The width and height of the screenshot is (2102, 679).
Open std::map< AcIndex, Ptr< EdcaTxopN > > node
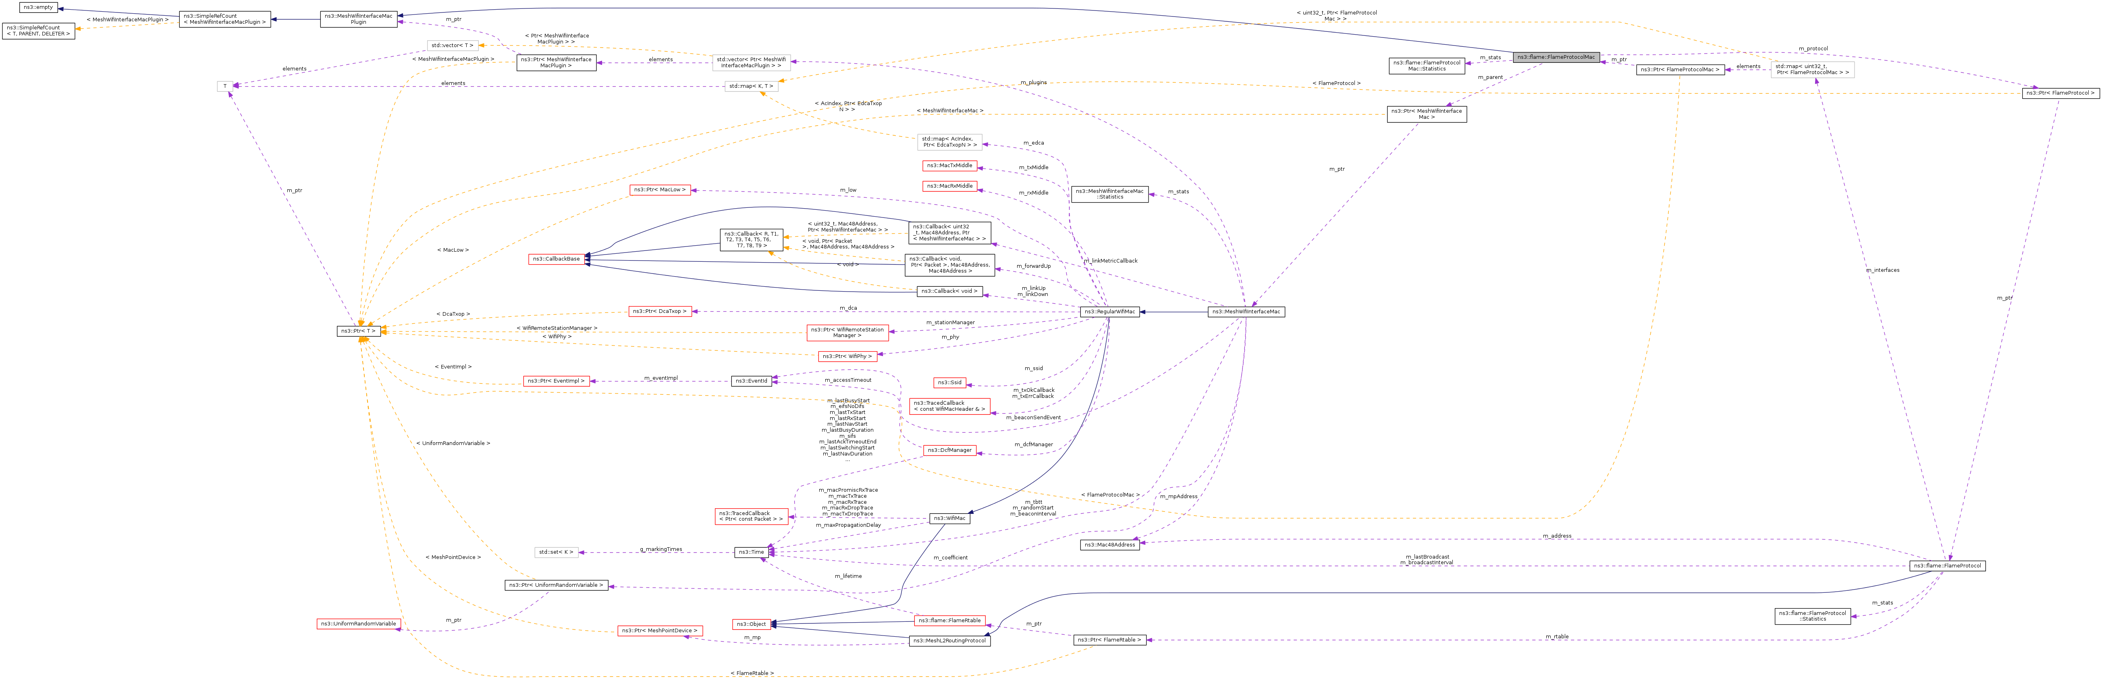tap(949, 142)
